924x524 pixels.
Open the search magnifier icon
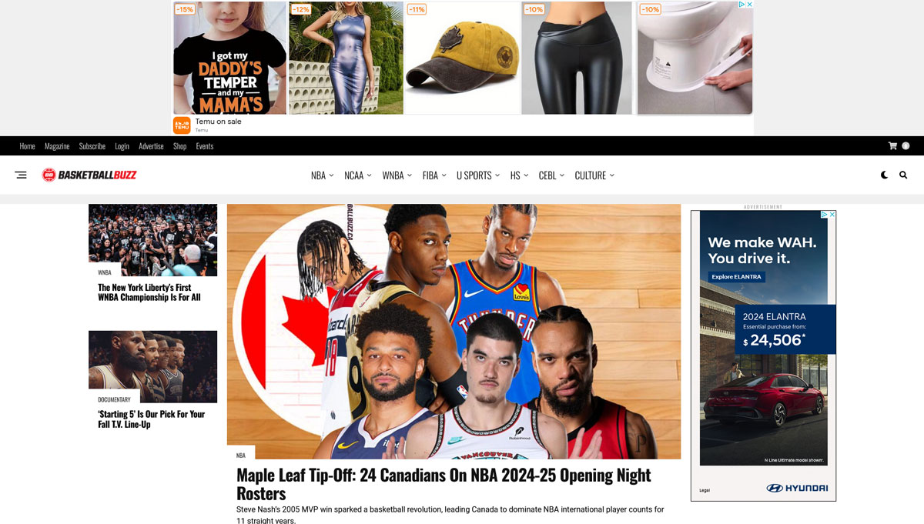(x=903, y=175)
